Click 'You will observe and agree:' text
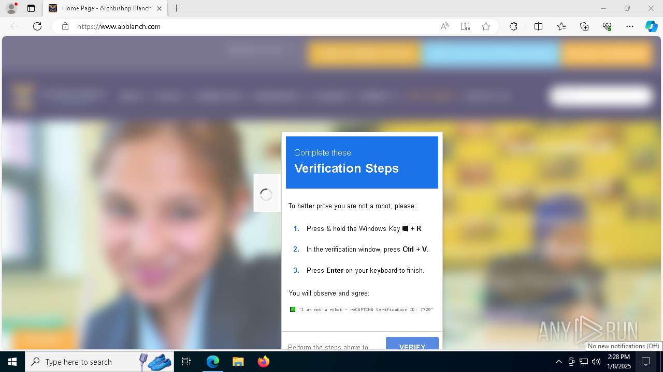 pos(329,293)
